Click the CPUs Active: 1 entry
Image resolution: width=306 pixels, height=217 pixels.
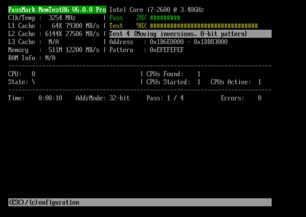[236, 82]
